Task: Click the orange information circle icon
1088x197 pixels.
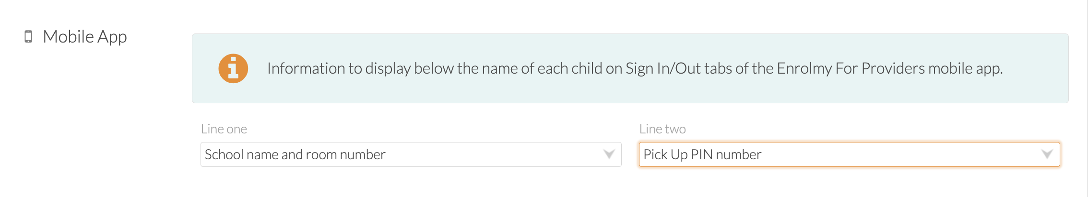Action: 233,68
